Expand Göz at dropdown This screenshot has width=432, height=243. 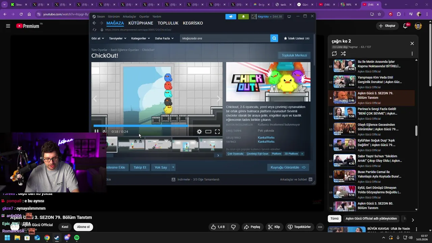tap(98, 38)
